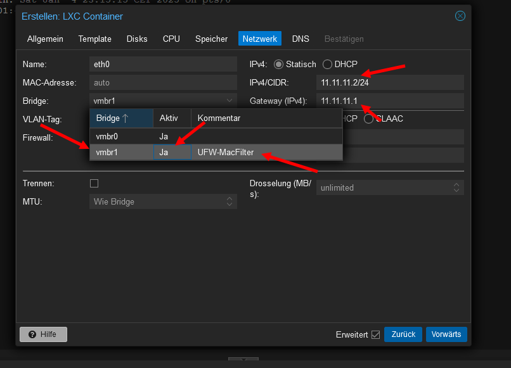Toggle the Trennen checkbox
This screenshot has width=511, height=368.
click(x=94, y=183)
